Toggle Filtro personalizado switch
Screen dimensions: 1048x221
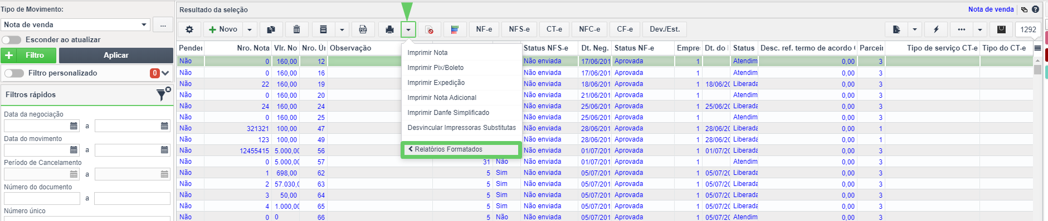14,73
